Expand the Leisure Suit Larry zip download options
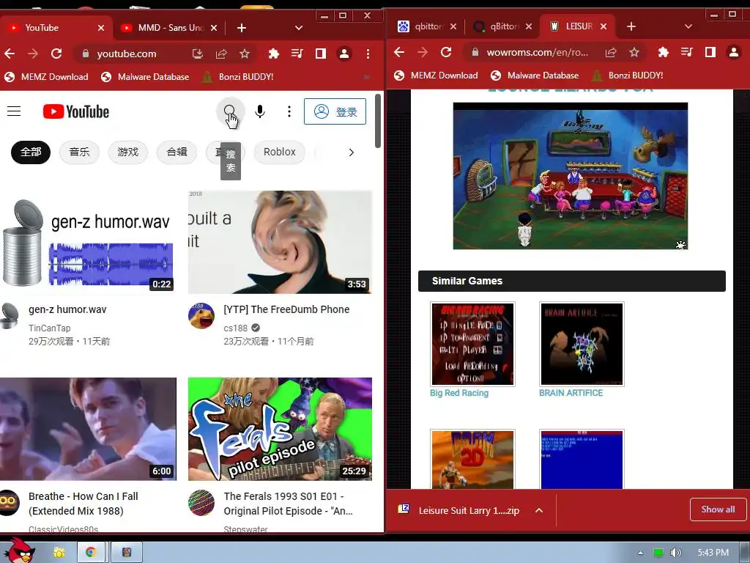The image size is (750, 563). (x=538, y=510)
